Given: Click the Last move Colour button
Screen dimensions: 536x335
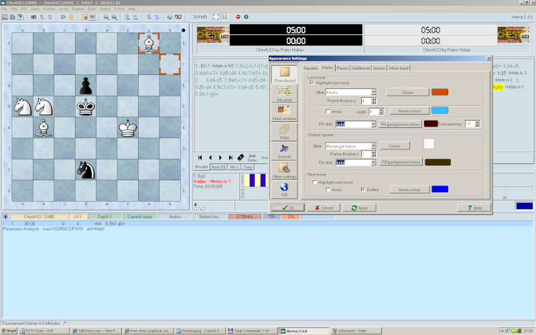Looking at the screenshot, I should pyautogui.click(x=407, y=92).
